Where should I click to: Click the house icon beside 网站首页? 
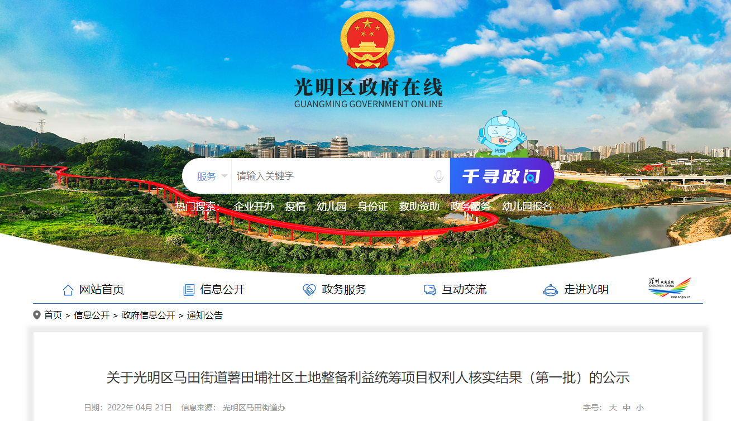(68, 290)
